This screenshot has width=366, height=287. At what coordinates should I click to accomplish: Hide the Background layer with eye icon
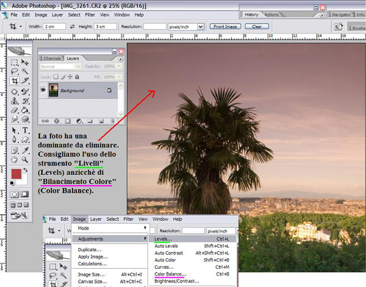click(x=43, y=90)
